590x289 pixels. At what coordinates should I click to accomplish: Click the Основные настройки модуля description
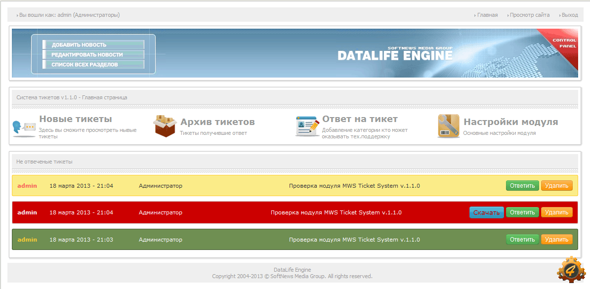[499, 133]
